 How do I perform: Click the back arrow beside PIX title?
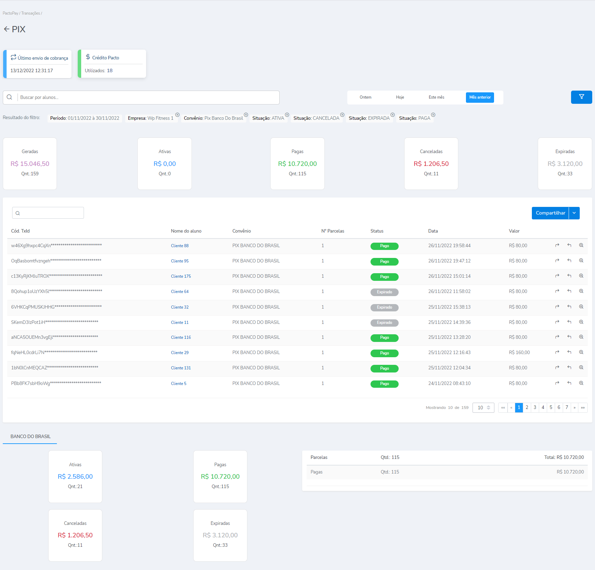[x=7, y=29]
